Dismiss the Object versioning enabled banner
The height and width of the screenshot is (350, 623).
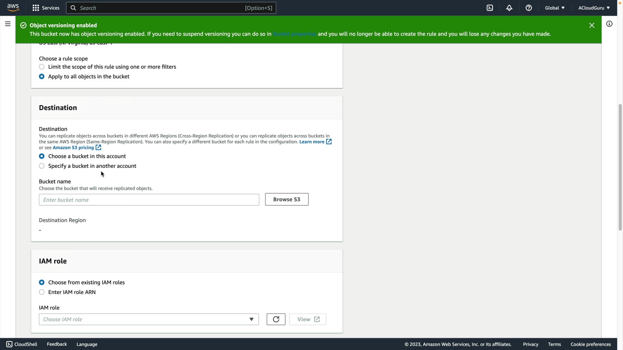(x=592, y=25)
